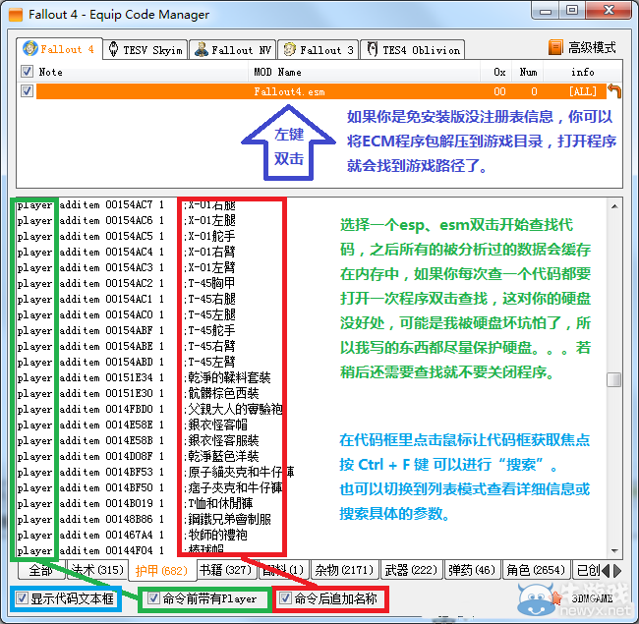Switch to the Fallout 4 game tab
Viewport: 639px width, 624px height.
pyautogui.click(x=60, y=49)
